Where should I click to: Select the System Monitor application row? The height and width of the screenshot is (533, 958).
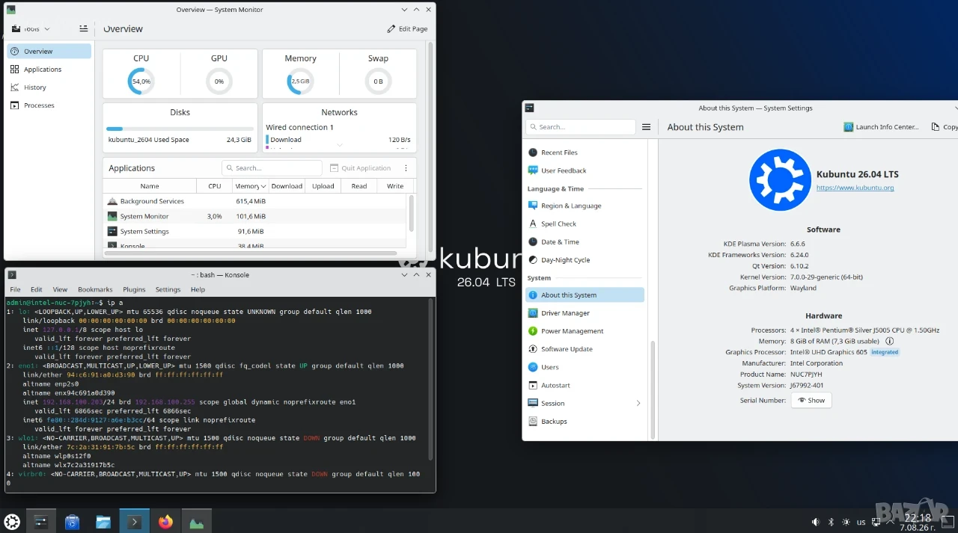254,216
